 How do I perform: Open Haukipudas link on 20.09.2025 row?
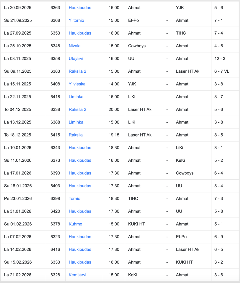(x=80, y=8)
